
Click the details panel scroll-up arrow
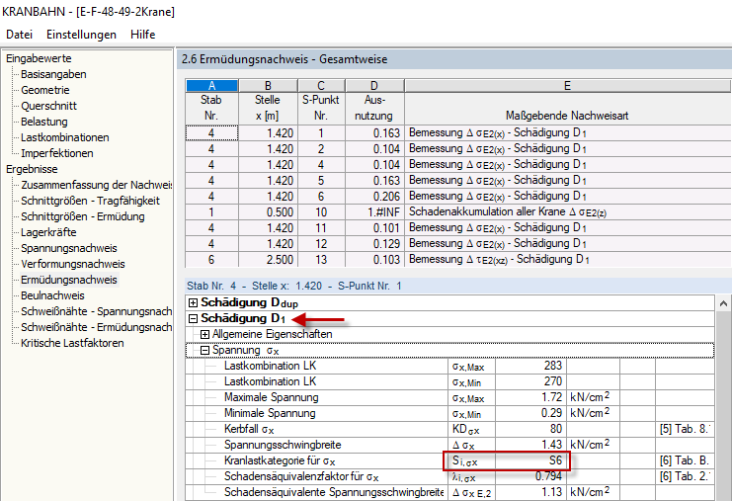coord(723,303)
